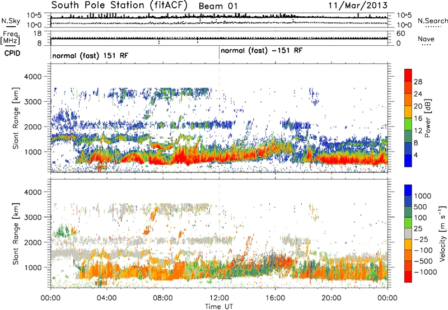Click Velocity colorbar swatch between 100 and 500
The image size is (448, 310).
(408, 212)
